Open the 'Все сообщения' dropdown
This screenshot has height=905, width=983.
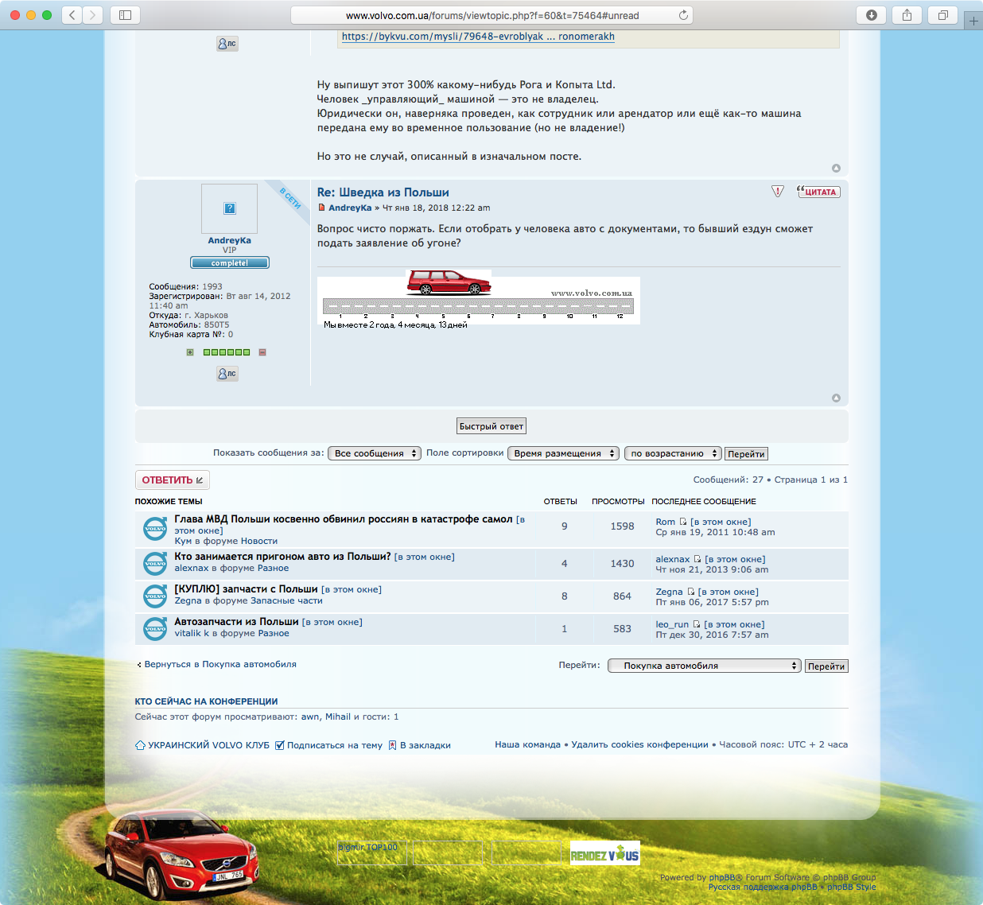click(375, 453)
